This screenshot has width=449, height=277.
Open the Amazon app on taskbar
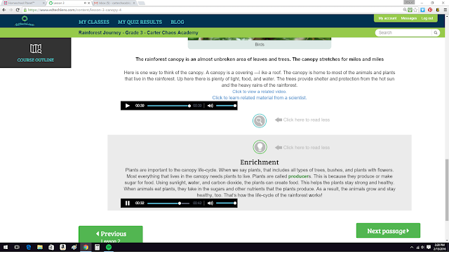click(62, 247)
